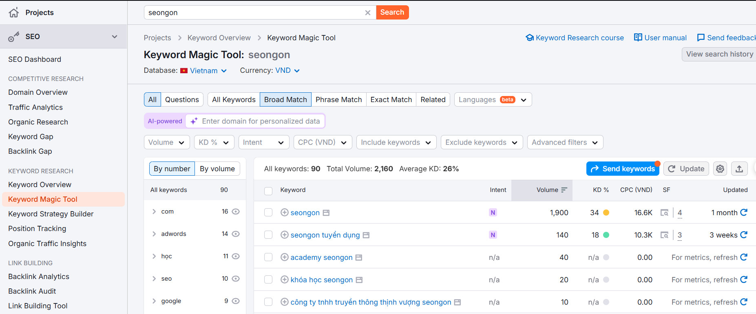756x314 pixels.
Task: Open the User manual link
Action: tap(660, 38)
